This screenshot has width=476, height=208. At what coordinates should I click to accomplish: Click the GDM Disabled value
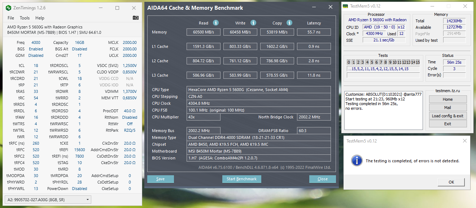pyautogui.click(x=36, y=55)
